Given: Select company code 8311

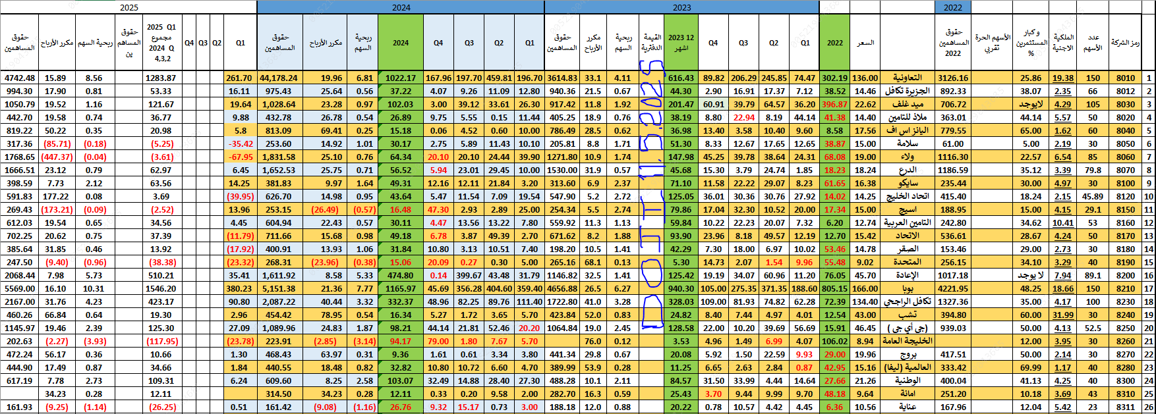Looking at the screenshot, I should point(1126,407).
